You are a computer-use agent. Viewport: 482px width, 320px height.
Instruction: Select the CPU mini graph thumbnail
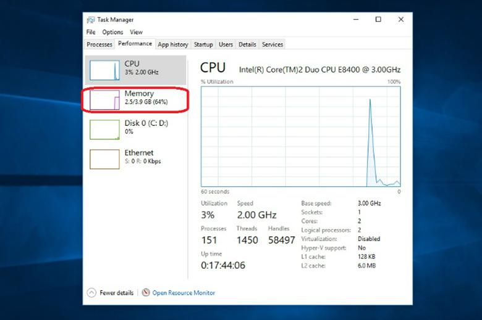pos(104,70)
